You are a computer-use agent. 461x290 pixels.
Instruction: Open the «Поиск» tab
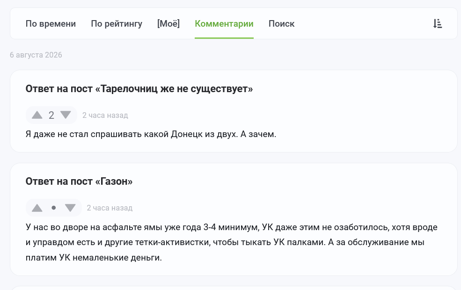pyautogui.click(x=281, y=23)
